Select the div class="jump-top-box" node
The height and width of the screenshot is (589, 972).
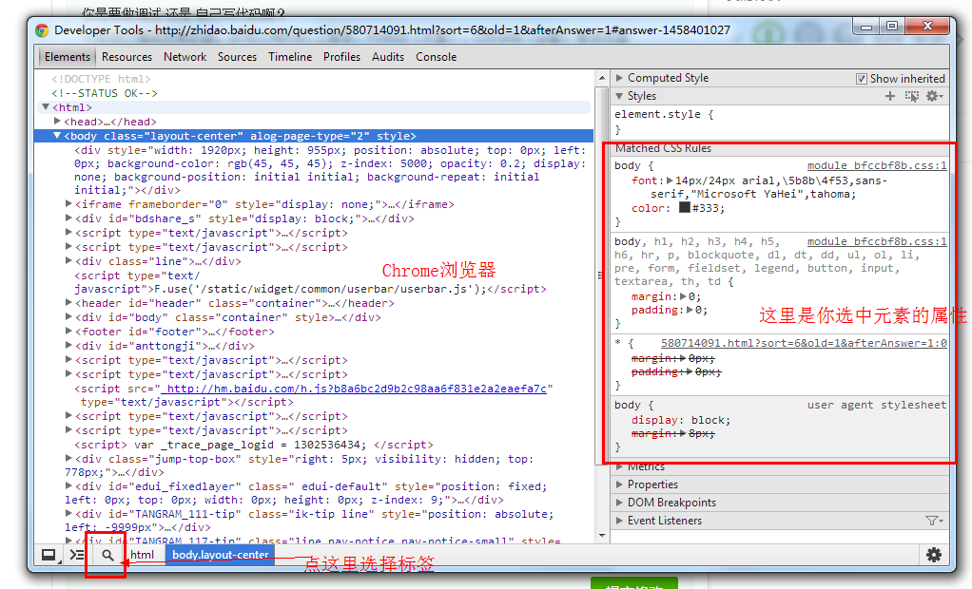point(299,465)
